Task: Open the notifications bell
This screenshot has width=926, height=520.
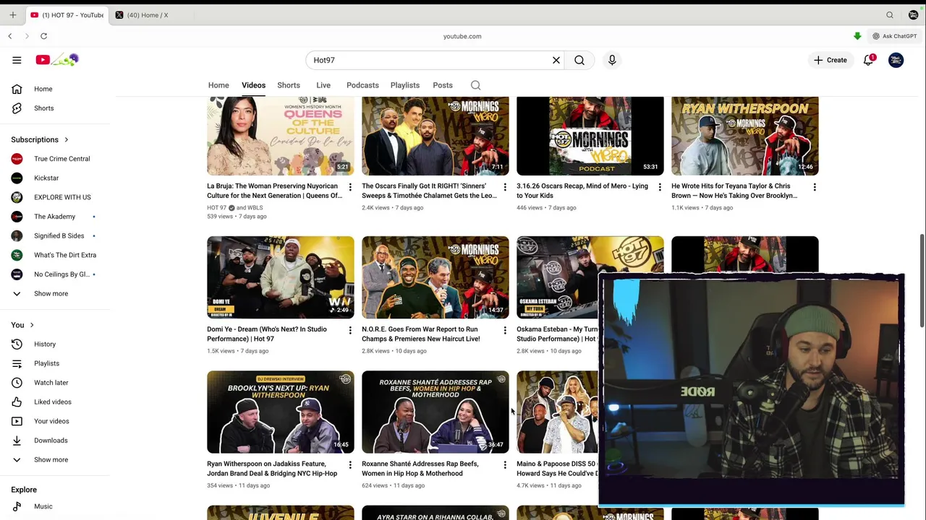Action: pos(869,60)
